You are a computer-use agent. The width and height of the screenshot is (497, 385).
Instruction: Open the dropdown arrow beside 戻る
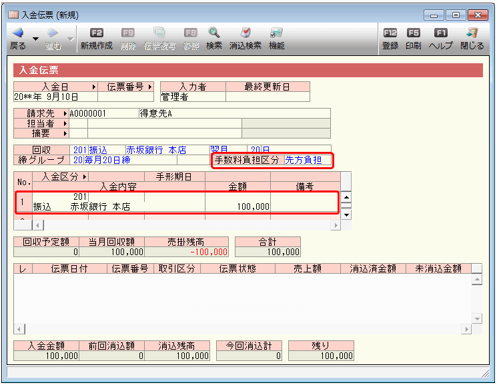35,39
